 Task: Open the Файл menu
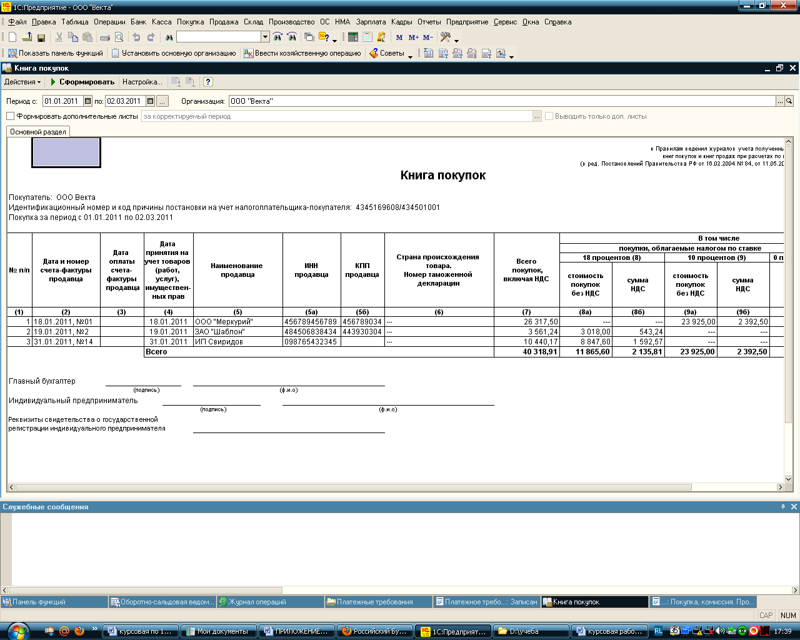[17, 22]
